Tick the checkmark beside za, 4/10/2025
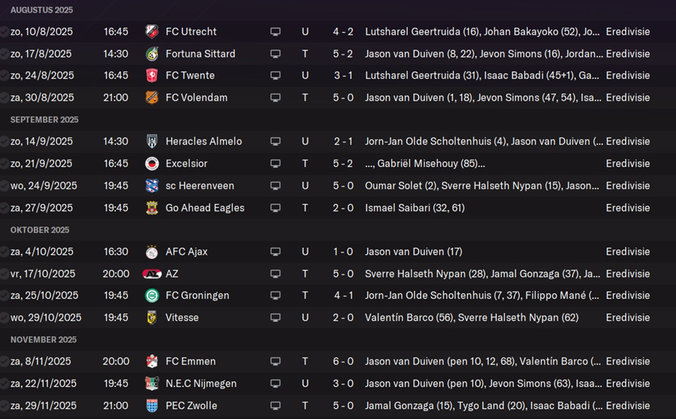The width and height of the screenshot is (676, 419). [4, 251]
